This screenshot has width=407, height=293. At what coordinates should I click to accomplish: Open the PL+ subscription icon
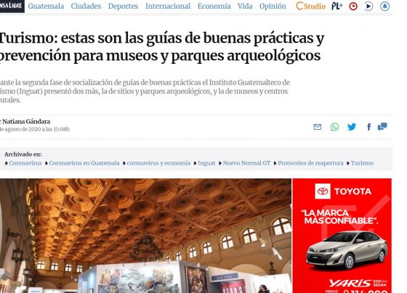pos(337,6)
